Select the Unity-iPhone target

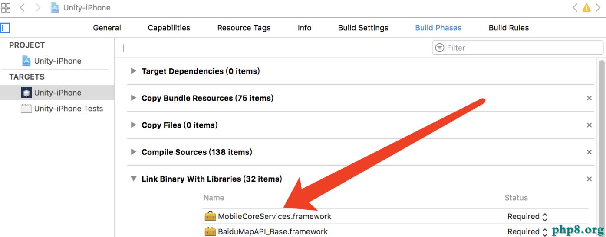pos(57,93)
